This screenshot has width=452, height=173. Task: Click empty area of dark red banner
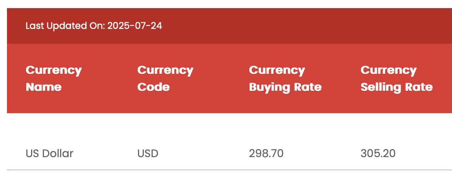(x=288, y=26)
